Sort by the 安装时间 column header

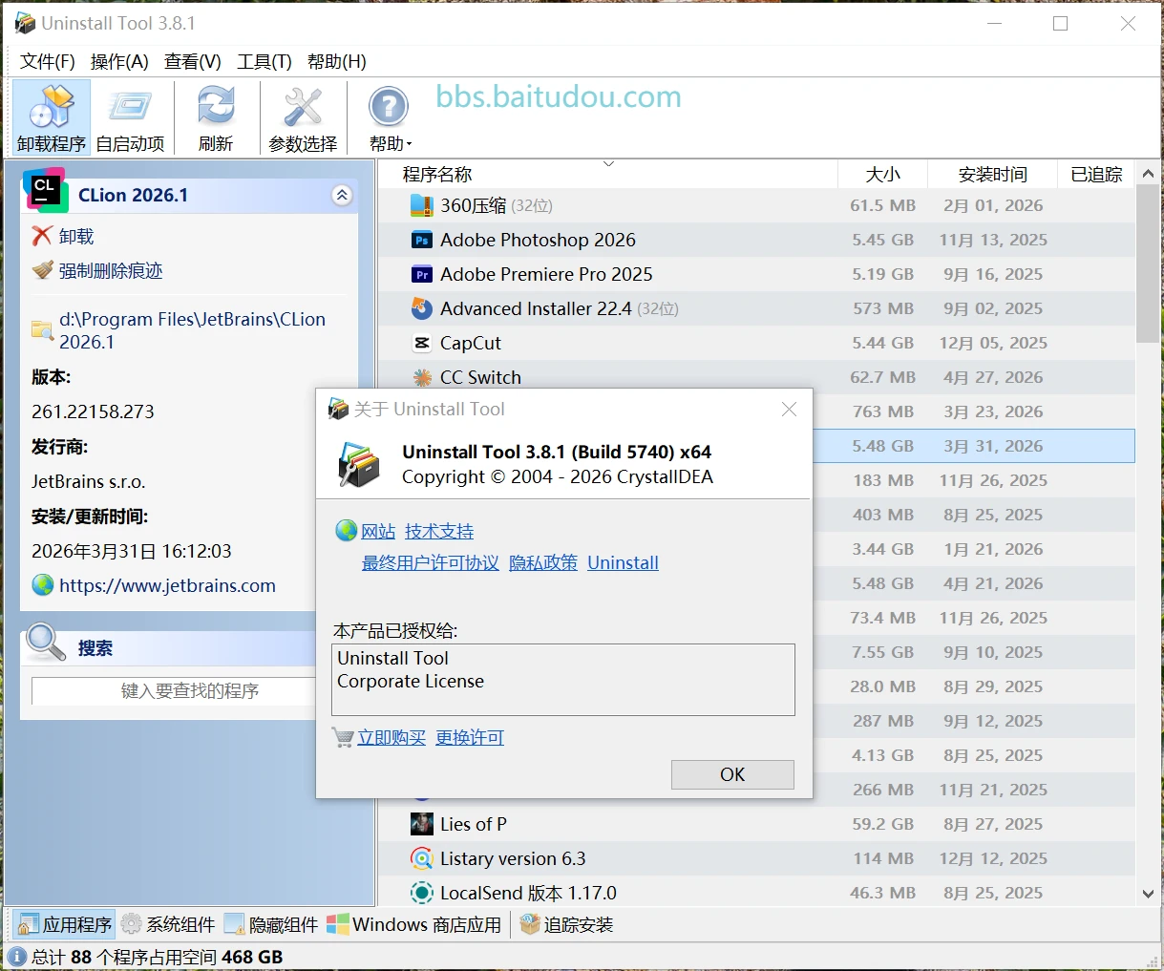(x=992, y=174)
